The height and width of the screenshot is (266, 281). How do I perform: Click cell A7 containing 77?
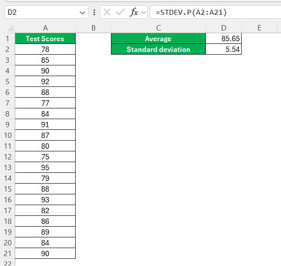coord(45,103)
